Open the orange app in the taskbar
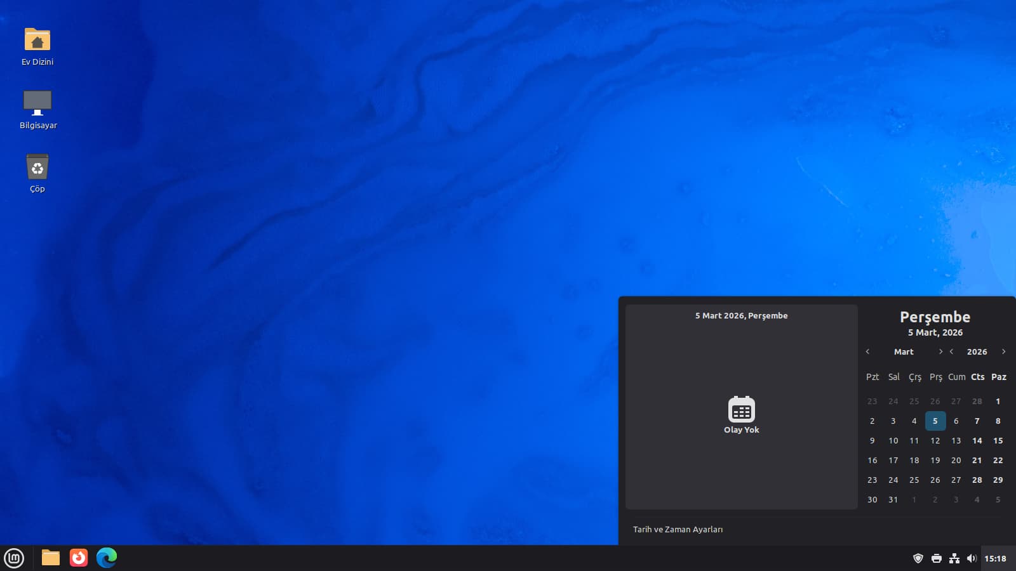 79,558
